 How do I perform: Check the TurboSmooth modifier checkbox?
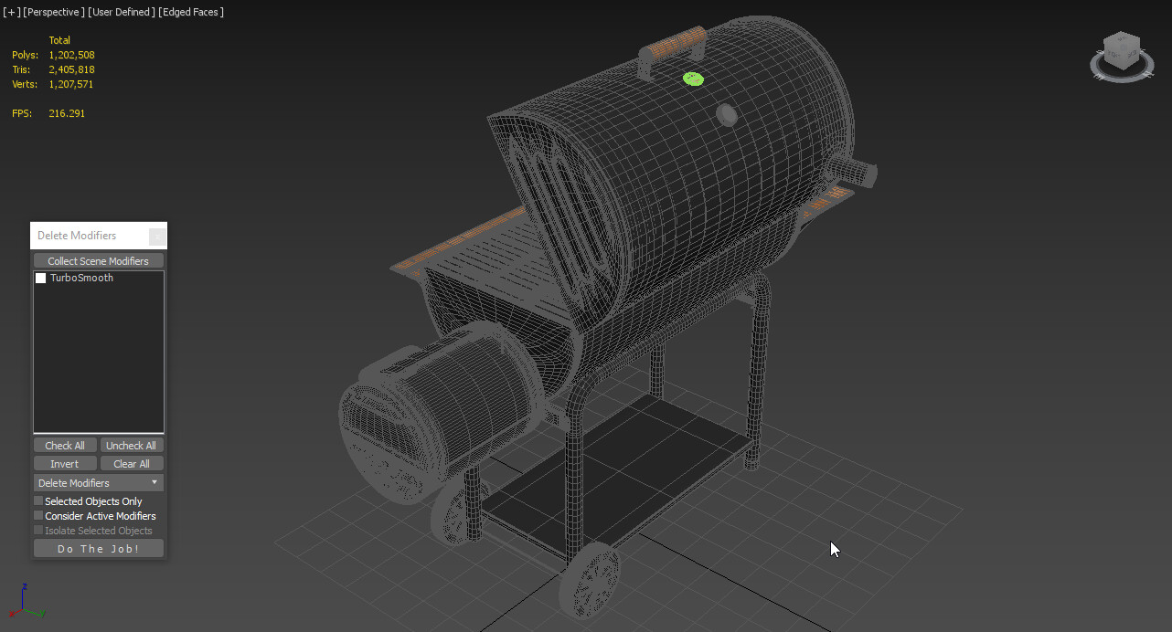(x=40, y=278)
